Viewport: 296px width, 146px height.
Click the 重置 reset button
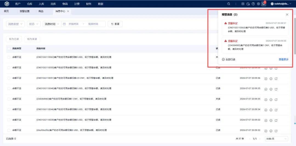point(115,24)
